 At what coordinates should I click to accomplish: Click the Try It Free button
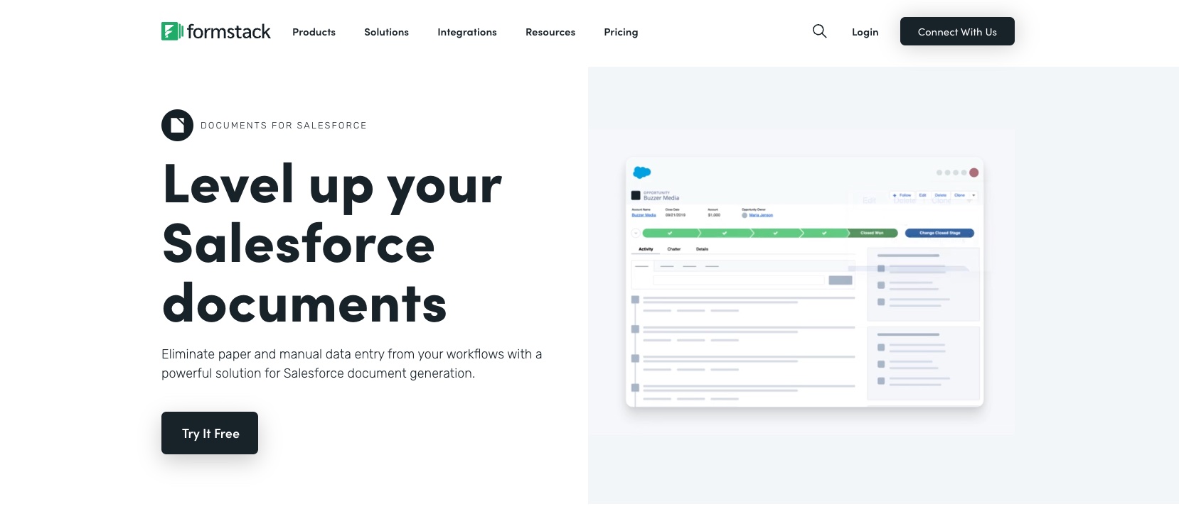pyautogui.click(x=210, y=433)
